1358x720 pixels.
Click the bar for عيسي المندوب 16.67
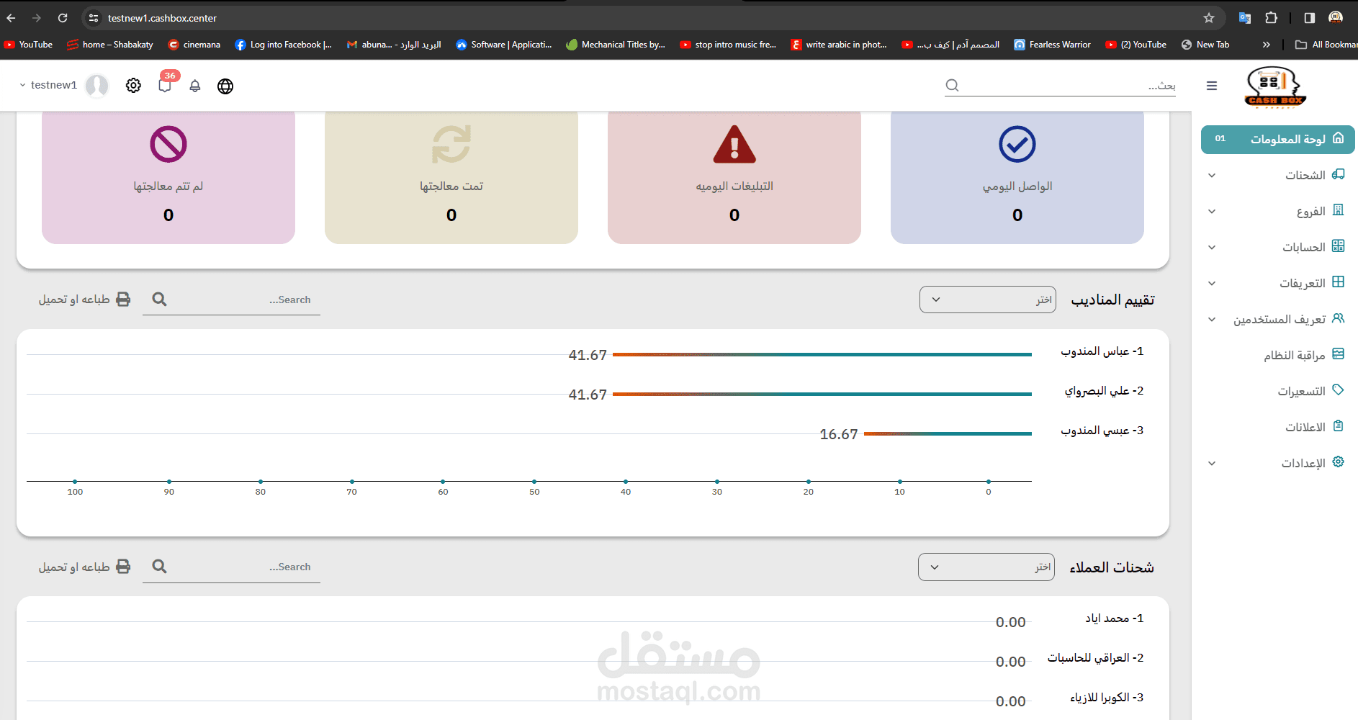(x=948, y=433)
